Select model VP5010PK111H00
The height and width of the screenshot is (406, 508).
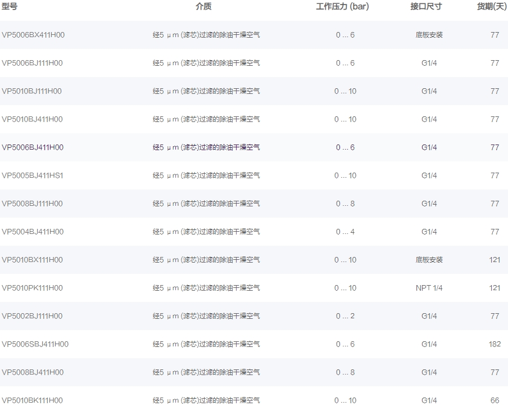pyautogui.click(x=32, y=288)
